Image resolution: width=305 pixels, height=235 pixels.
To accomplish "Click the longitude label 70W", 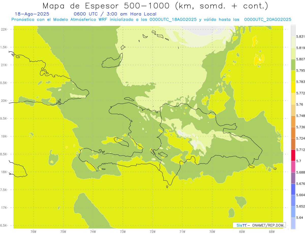I will click(x=212, y=232).
